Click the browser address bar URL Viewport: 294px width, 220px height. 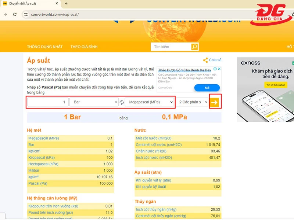click(55, 15)
